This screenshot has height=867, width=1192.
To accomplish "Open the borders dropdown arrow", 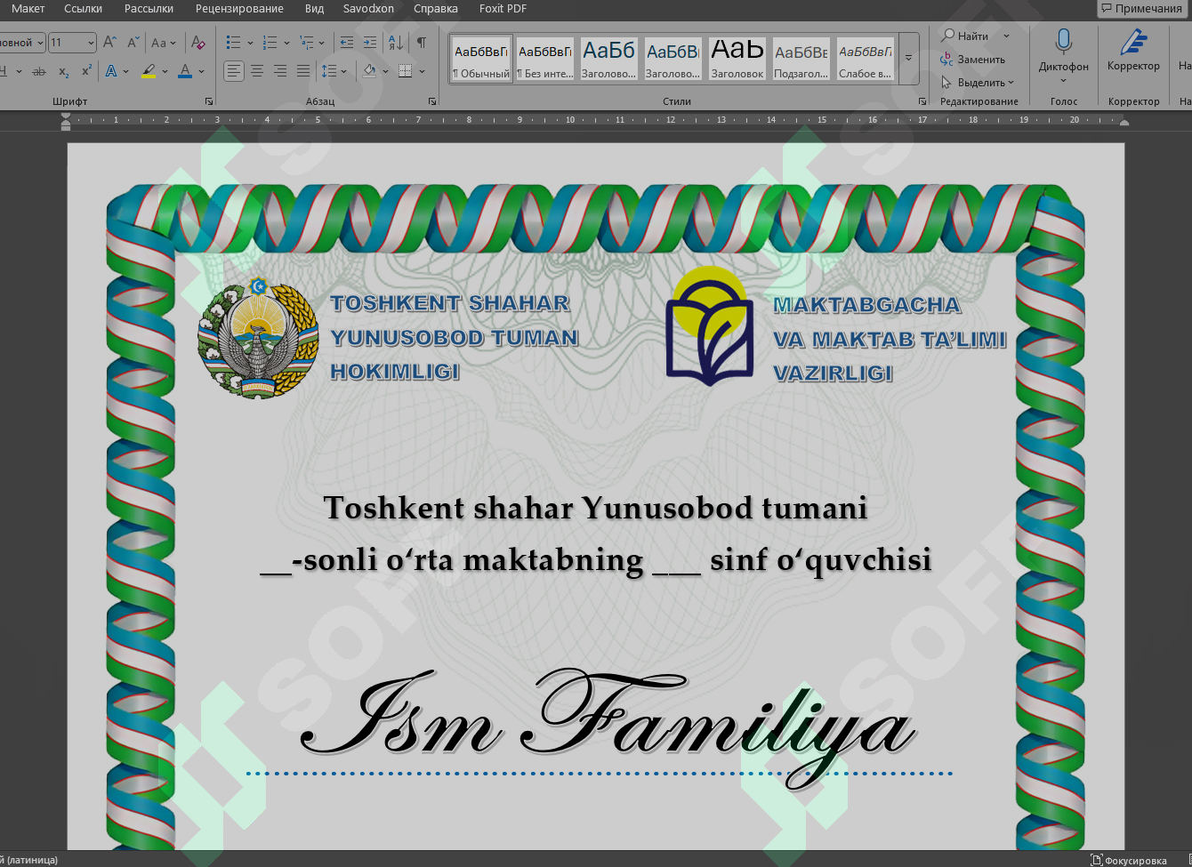I will click(x=422, y=71).
